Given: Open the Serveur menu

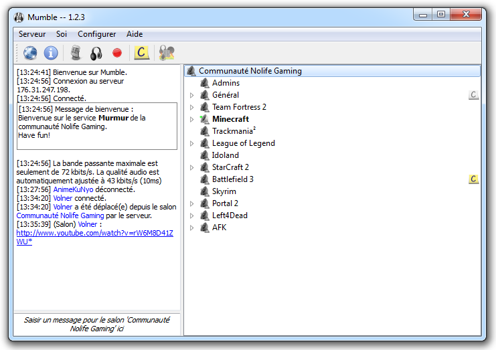Looking at the screenshot, I should 32,34.
